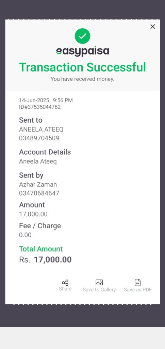Select the Save as PDF label
The width and height of the screenshot is (165, 349).
138,290
